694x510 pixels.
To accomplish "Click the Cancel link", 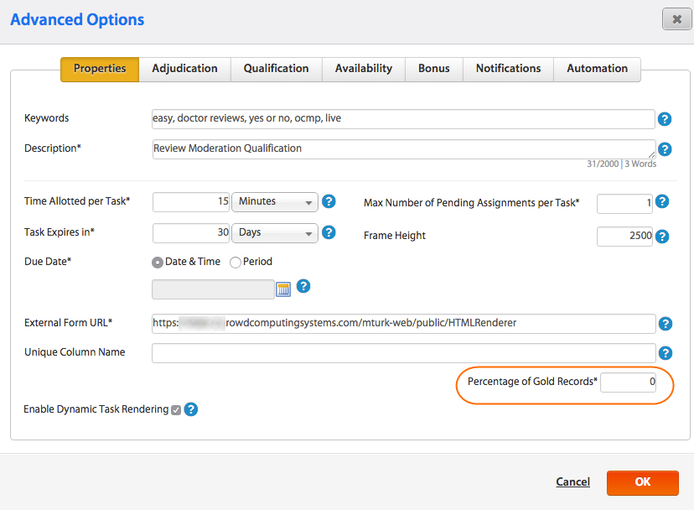I will point(572,481).
